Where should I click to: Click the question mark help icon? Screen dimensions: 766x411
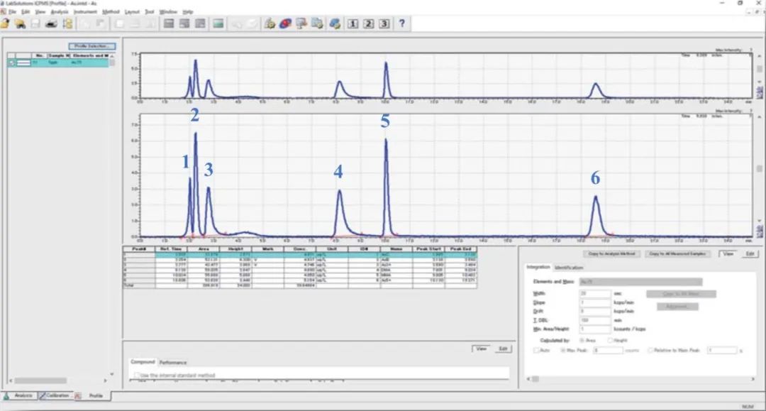(x=401, y=23)
